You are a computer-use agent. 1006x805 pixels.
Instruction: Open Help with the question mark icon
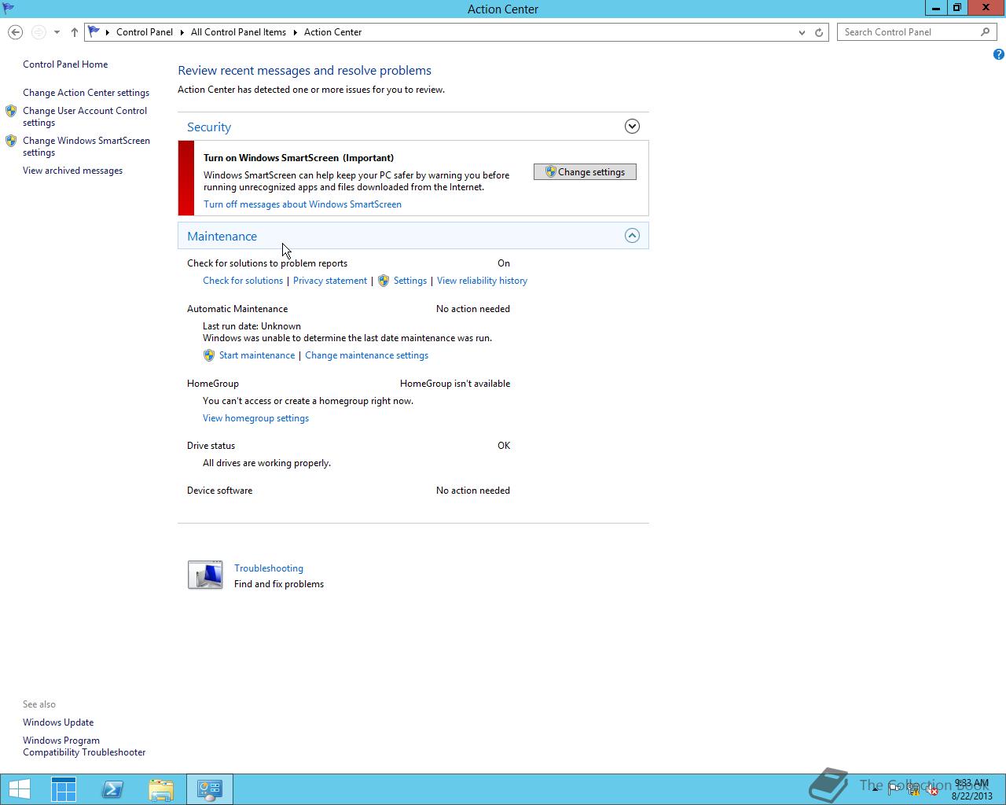point(998,54)
